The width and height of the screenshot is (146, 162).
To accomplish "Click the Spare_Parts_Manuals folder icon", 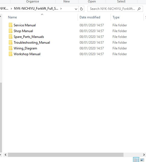I will pyautogui.click(x=10, y=37).
